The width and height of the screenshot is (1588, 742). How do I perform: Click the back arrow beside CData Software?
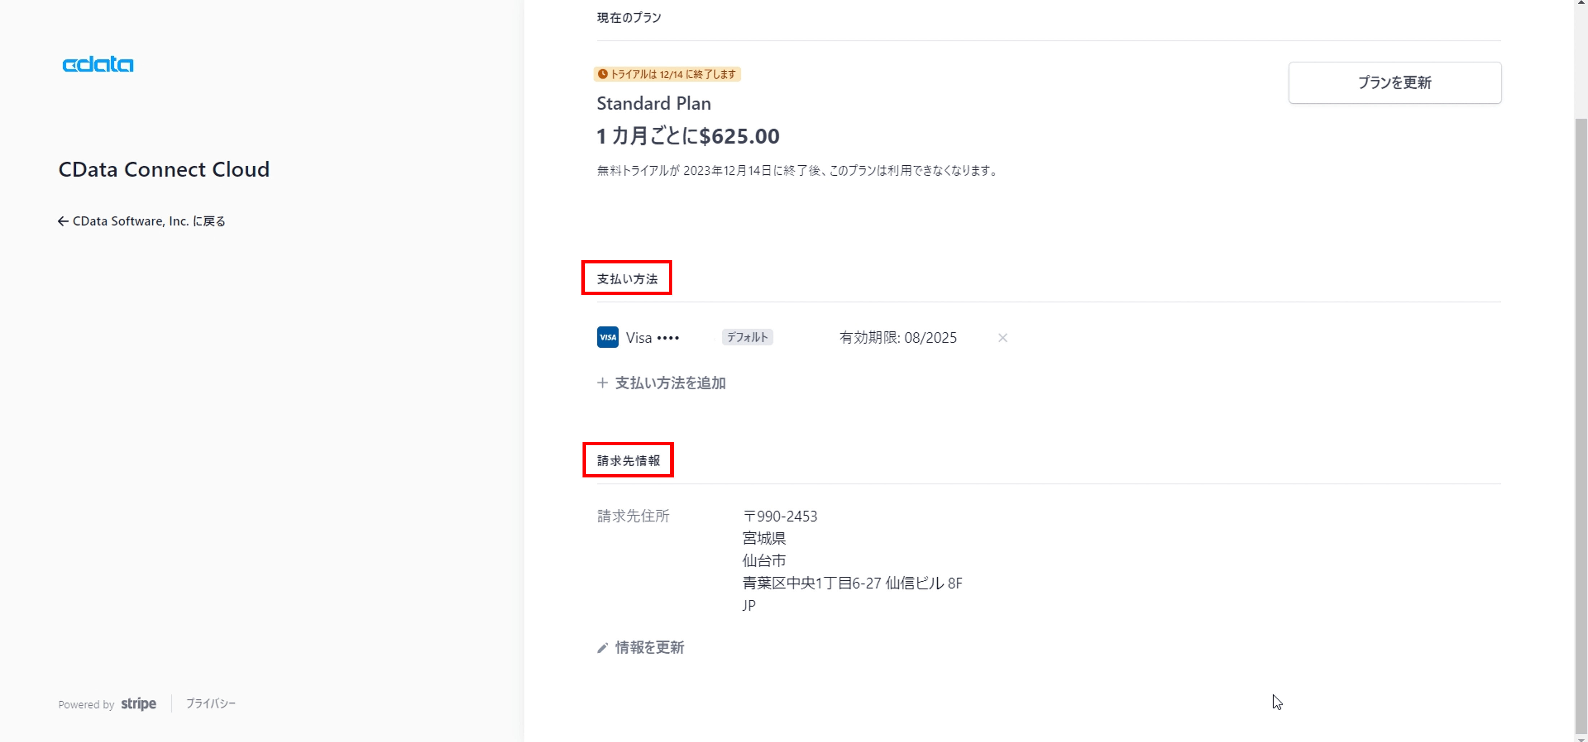[63, 221]
